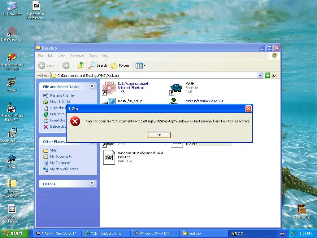Viewport: 317px width, 238px height.
Task: Select Windows XP Professional Hard Disk.tgz file icon
Action: (109, 157)
